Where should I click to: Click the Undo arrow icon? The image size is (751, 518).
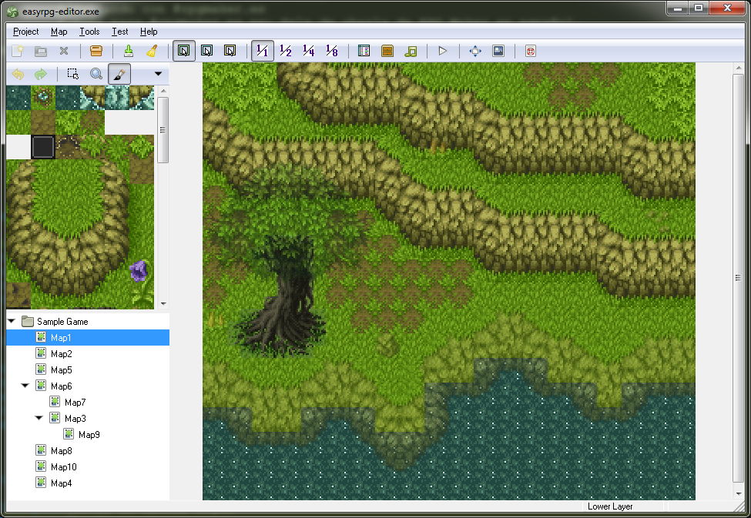(17, 74)
